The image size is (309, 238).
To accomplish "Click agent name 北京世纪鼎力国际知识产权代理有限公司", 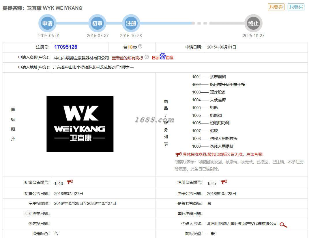I will pos(242,224).
